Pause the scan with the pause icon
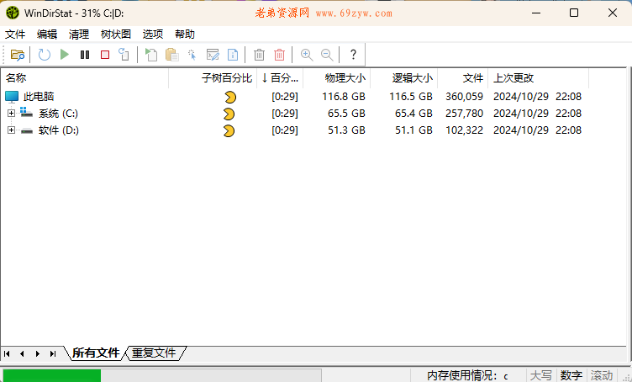 (x=85, y=55)
